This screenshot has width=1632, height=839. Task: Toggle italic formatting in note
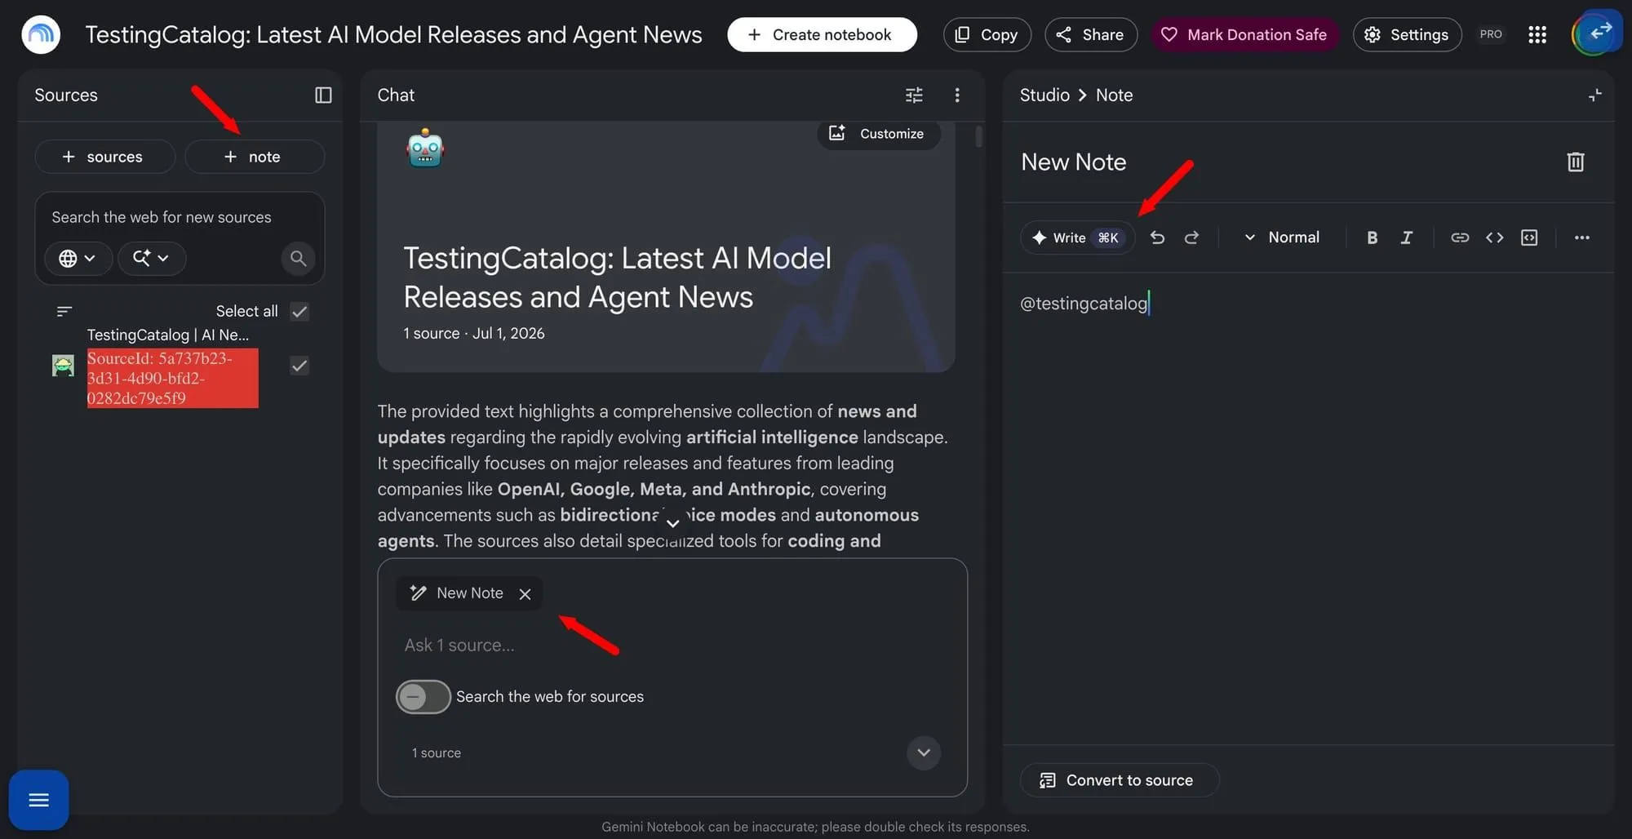pyautogui.click(x=1406, y=237)
